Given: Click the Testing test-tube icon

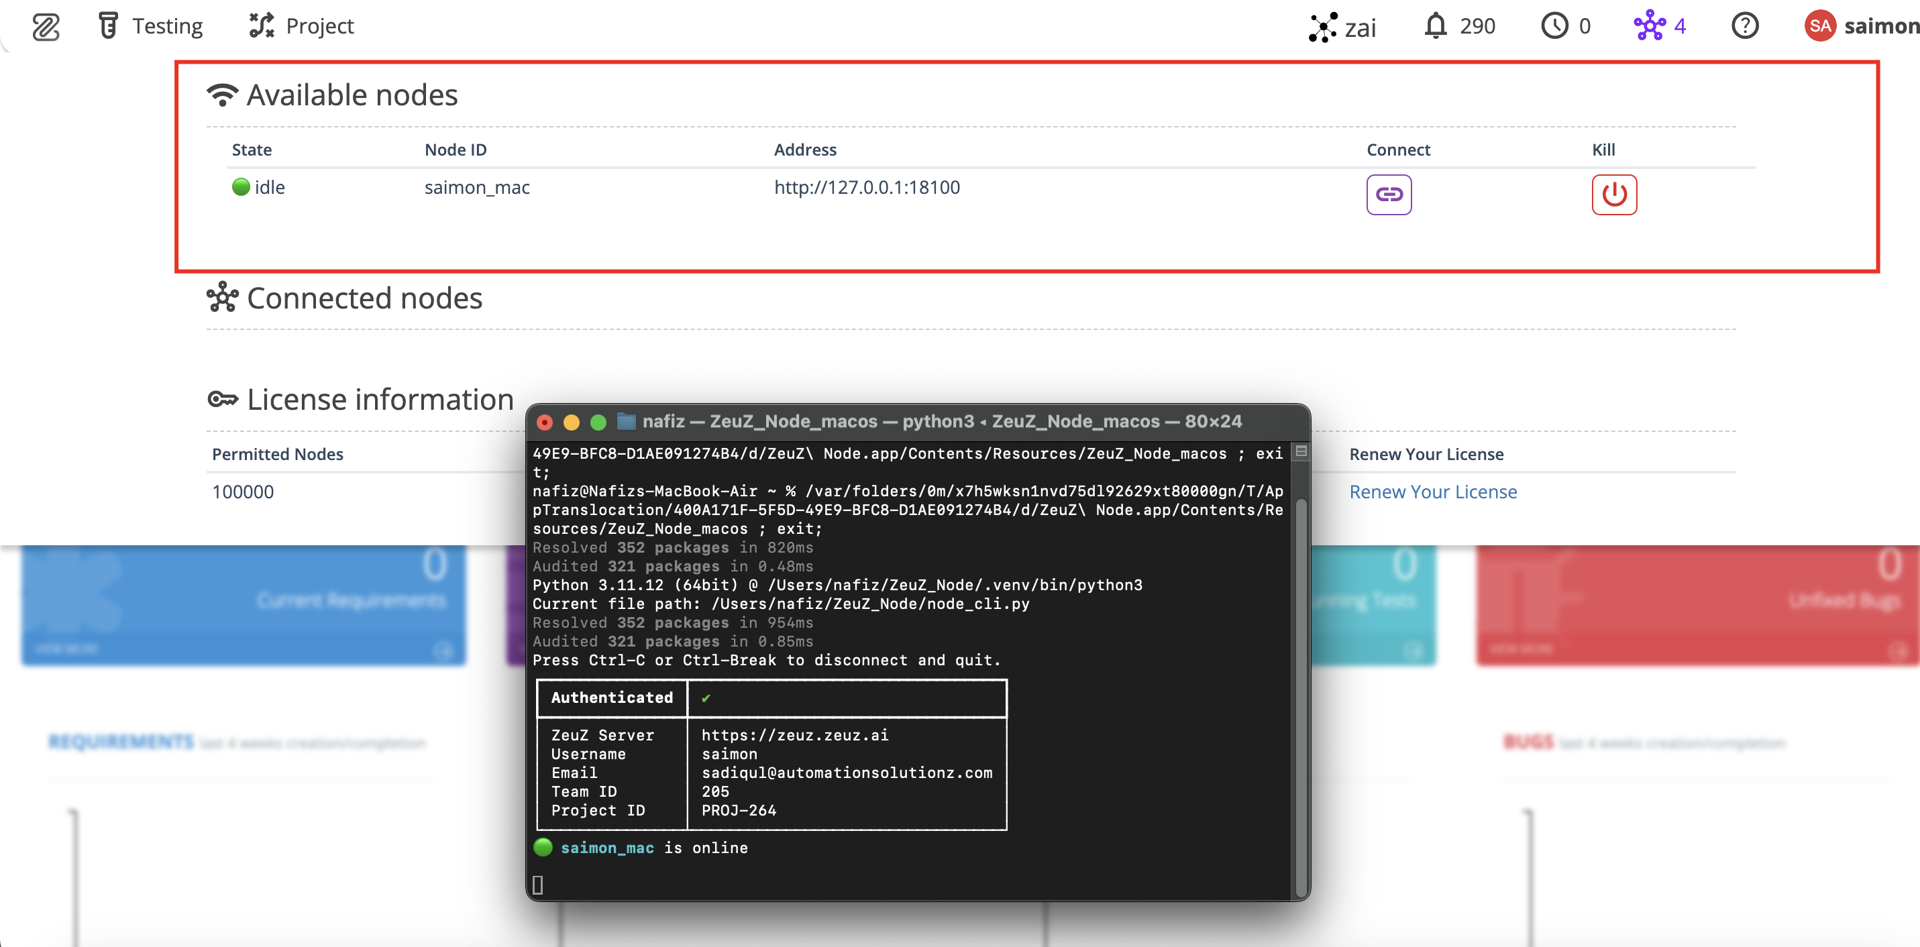Looking at the screenshot, I should (109, 25).
